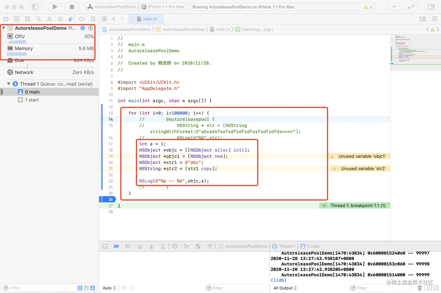Open environment overrides

(x=198, y=246)
